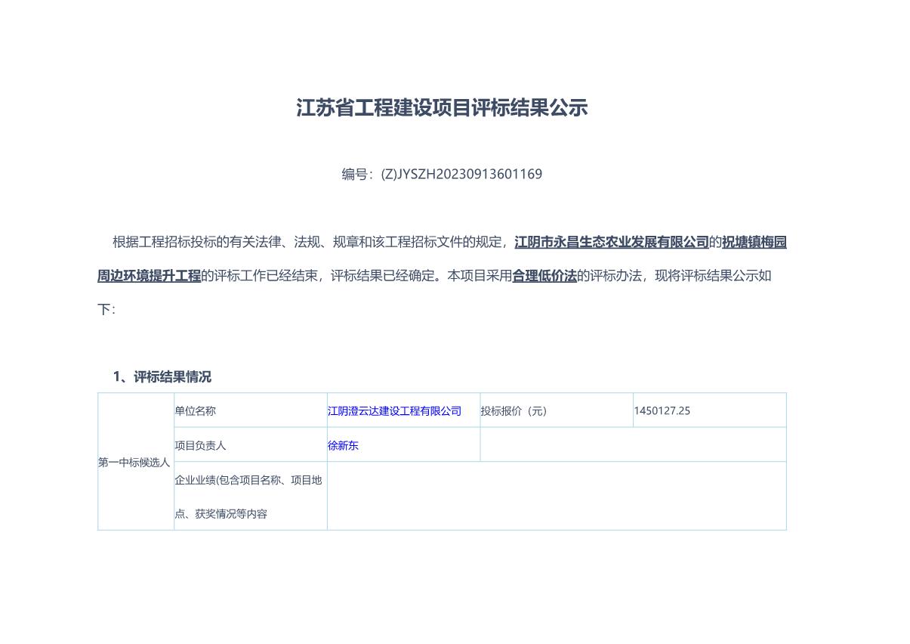The height and width of the screenshot is (644, 910).
Task: Select the underlined 江阴市永昌生态农业发展有限公司 text
Action: point(612,243)
